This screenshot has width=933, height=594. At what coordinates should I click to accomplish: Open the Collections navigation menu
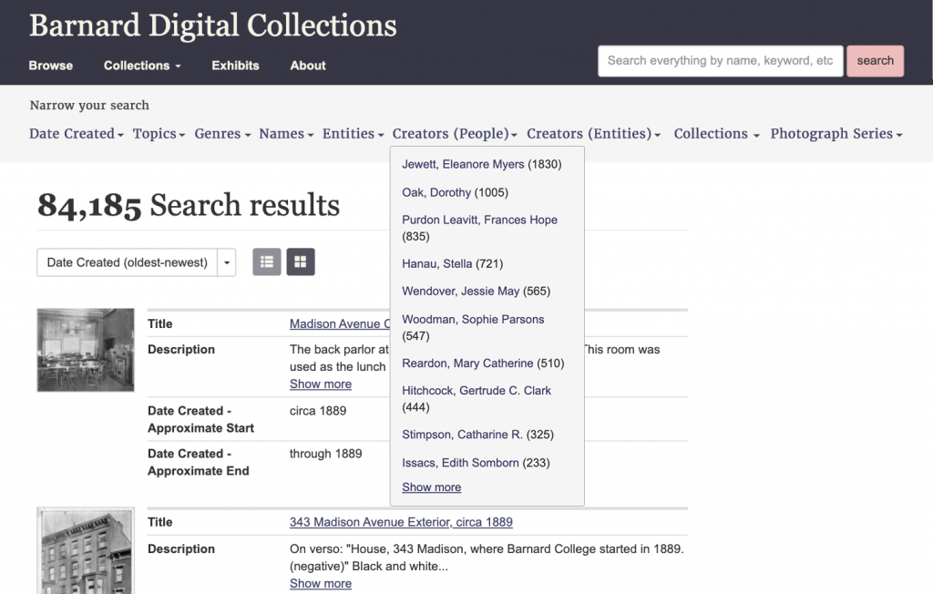pyautogui.click(x=142, y=66)
